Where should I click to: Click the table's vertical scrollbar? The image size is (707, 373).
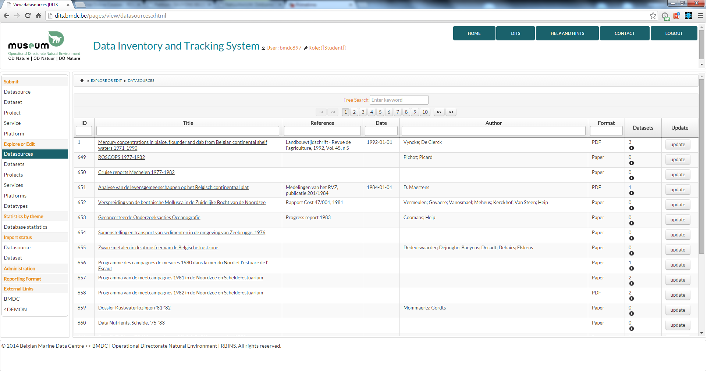coord(701,165)
